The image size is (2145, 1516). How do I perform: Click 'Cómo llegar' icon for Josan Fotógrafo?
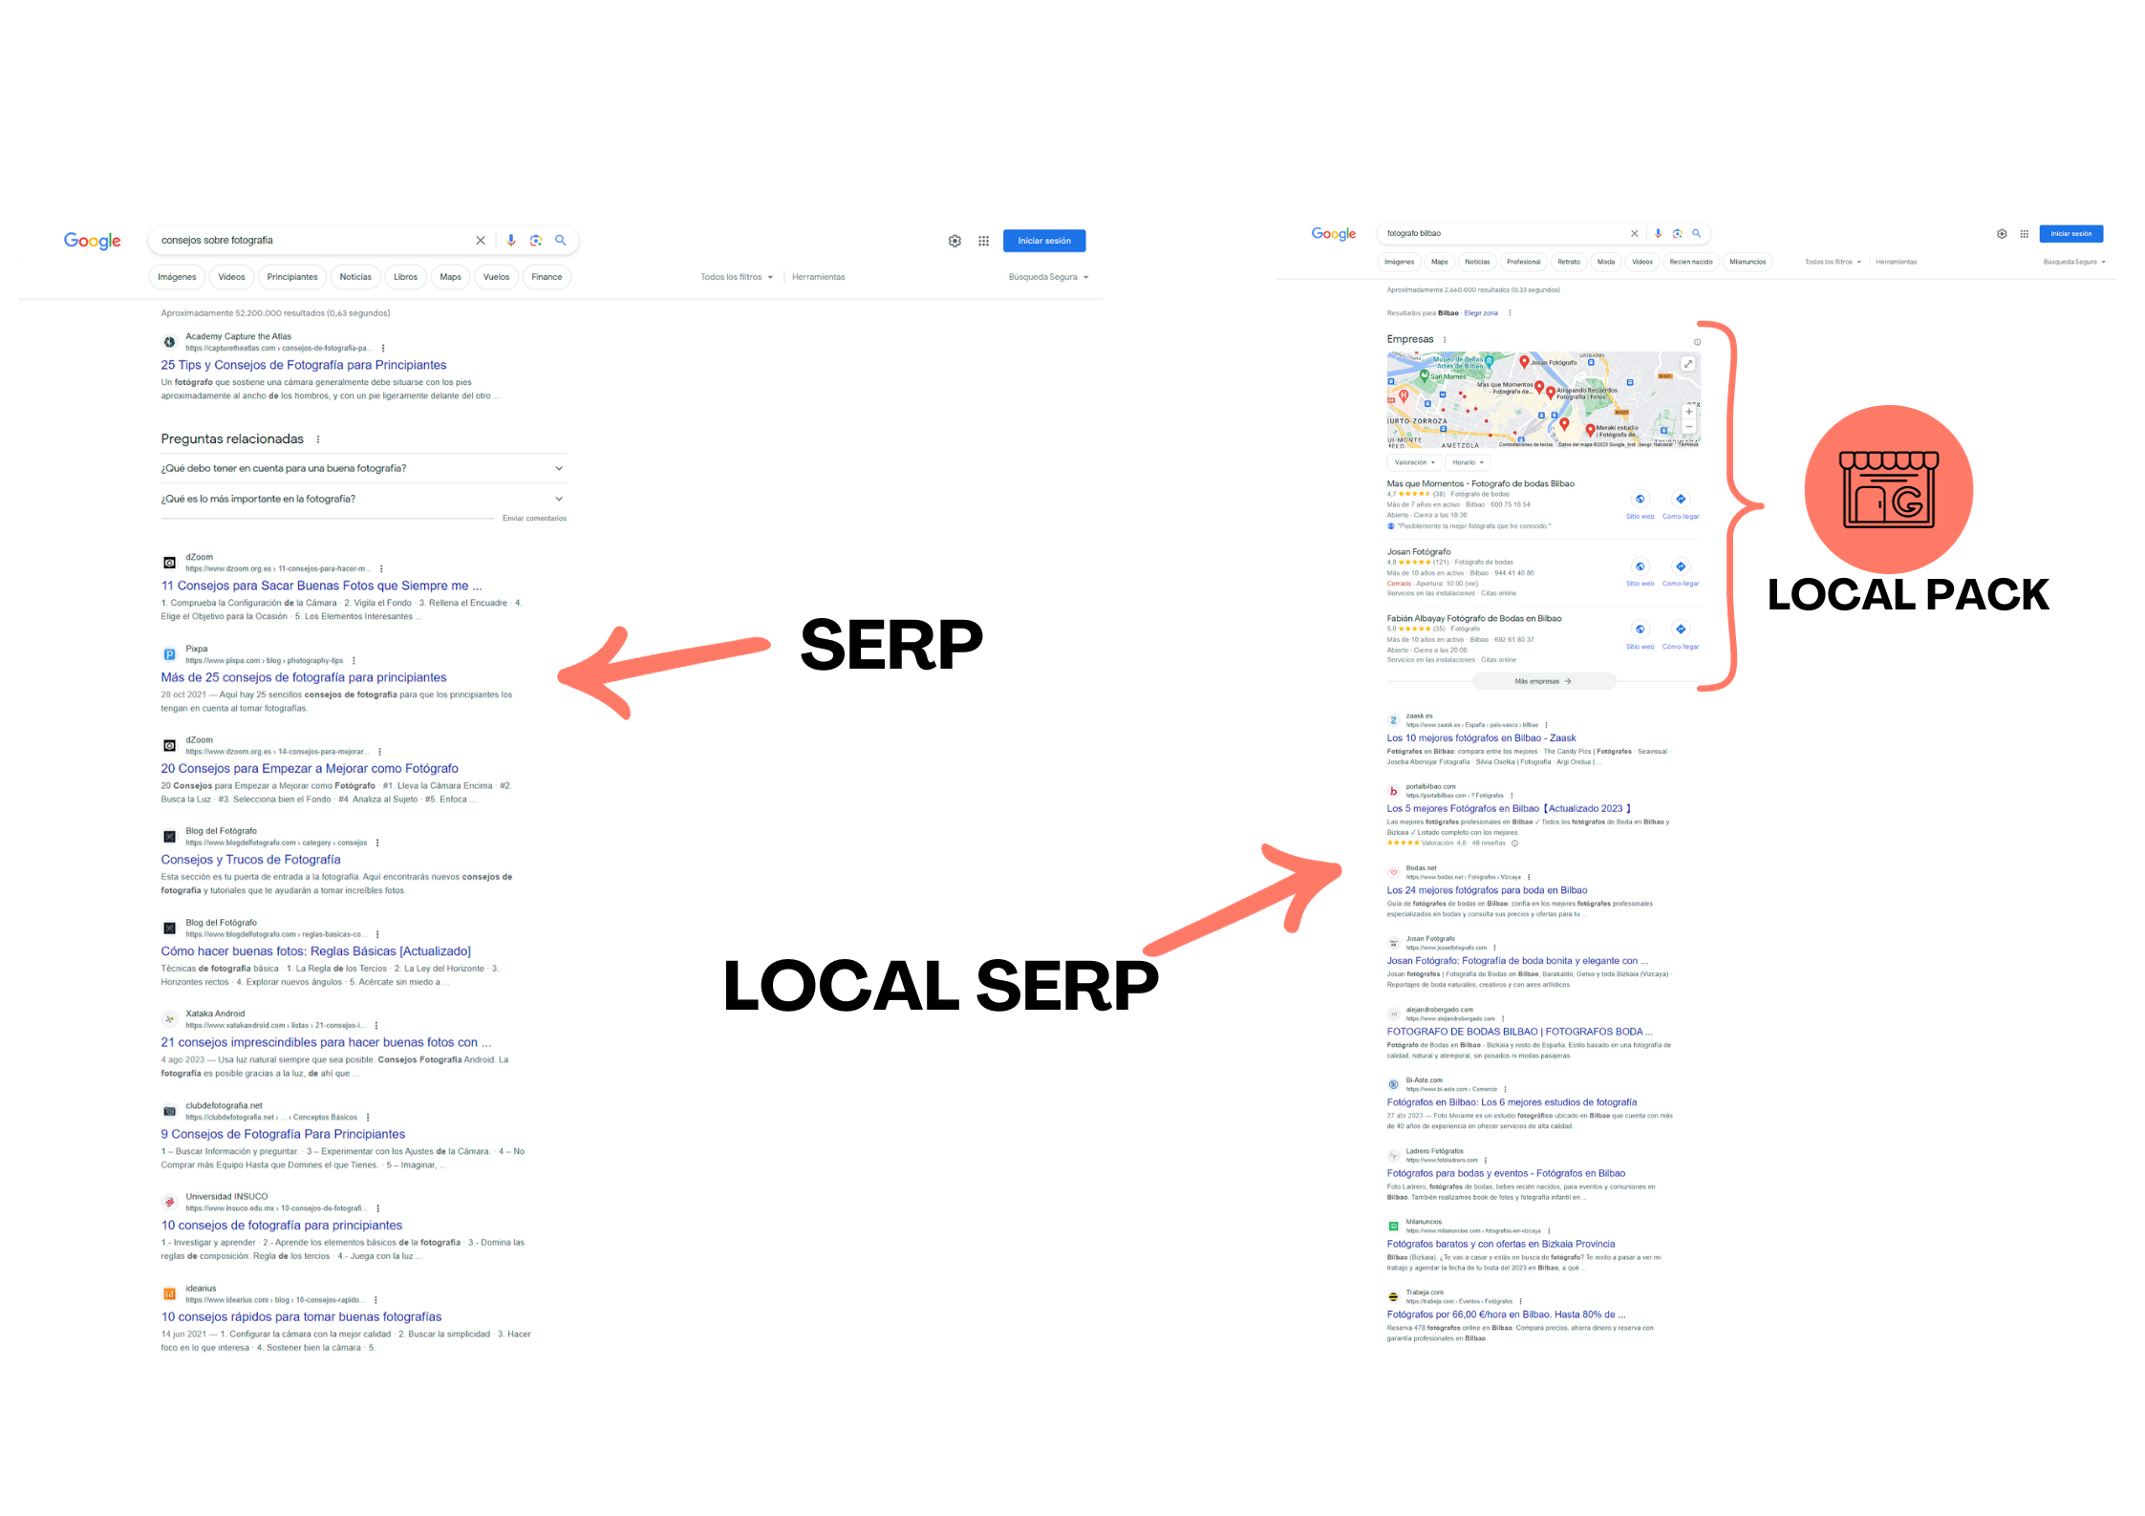(1681, 566)
